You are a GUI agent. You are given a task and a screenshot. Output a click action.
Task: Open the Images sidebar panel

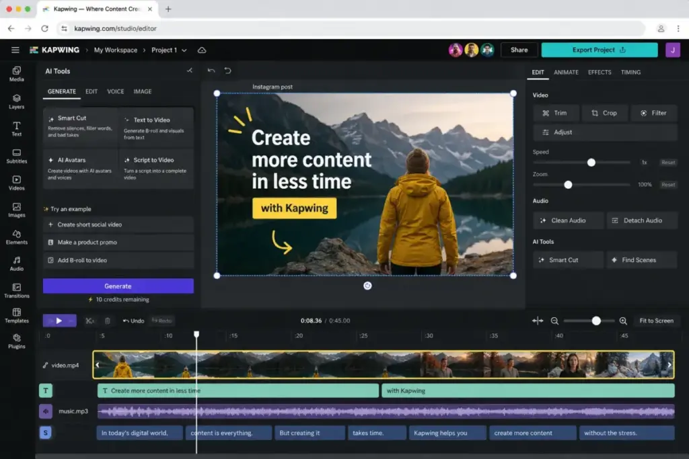[16, 210]
